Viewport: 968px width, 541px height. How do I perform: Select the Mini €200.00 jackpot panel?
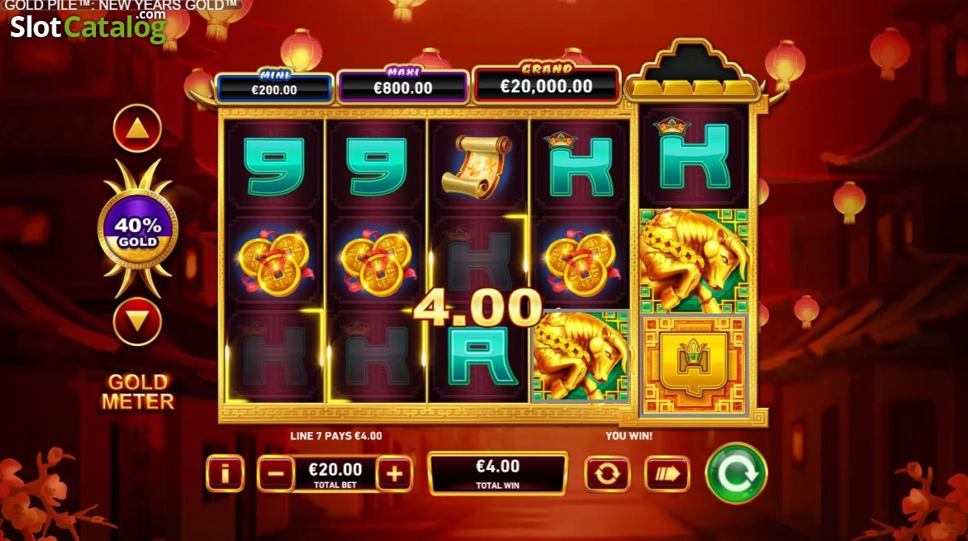tap(274, 86)
